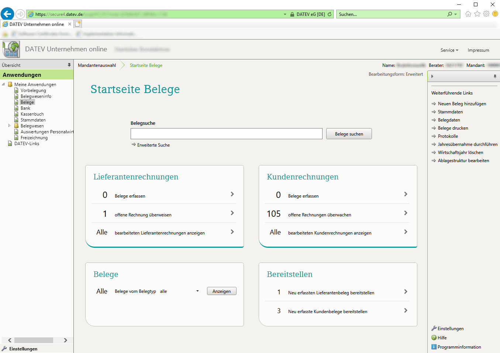This screenshot has height=353, width=500.
Task: Open Wirtschaftsjahr löschen link
Action: (x=461, y=152)
